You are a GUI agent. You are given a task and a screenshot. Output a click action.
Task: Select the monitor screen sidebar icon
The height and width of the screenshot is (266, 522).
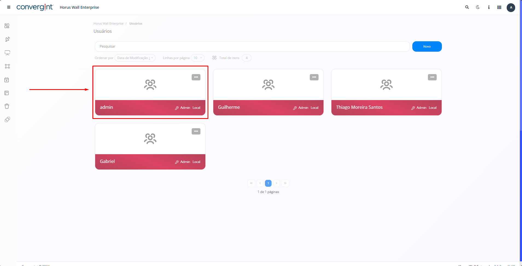[x=7, y=53]
